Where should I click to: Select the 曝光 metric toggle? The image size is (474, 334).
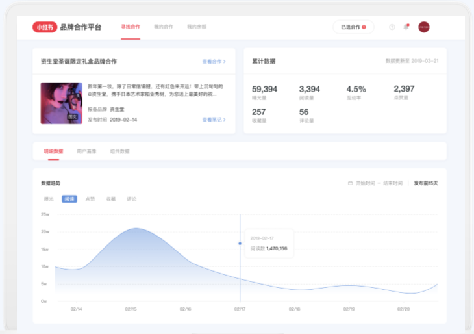49,199
